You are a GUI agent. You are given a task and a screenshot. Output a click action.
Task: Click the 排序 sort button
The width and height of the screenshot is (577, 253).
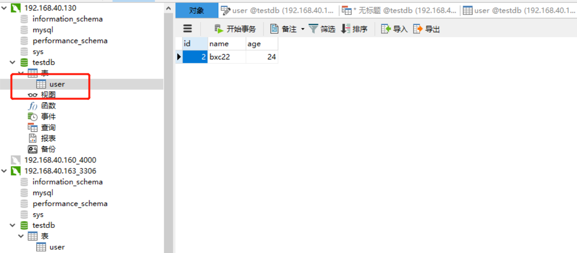pos(354,29)
